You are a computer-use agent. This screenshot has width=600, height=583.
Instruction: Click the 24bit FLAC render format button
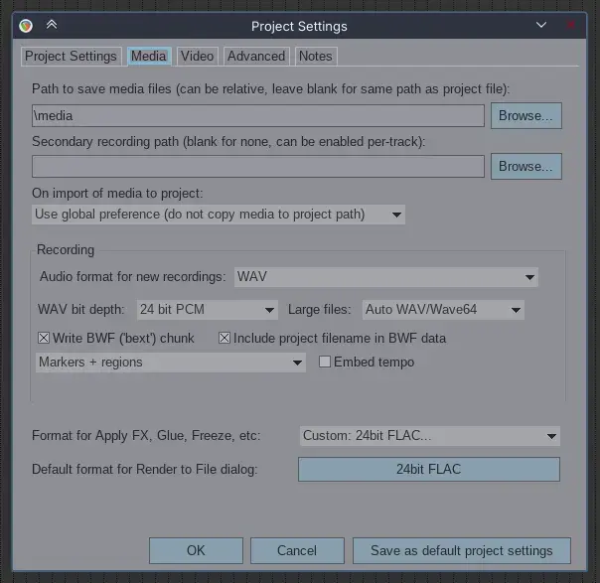(428, 469)
